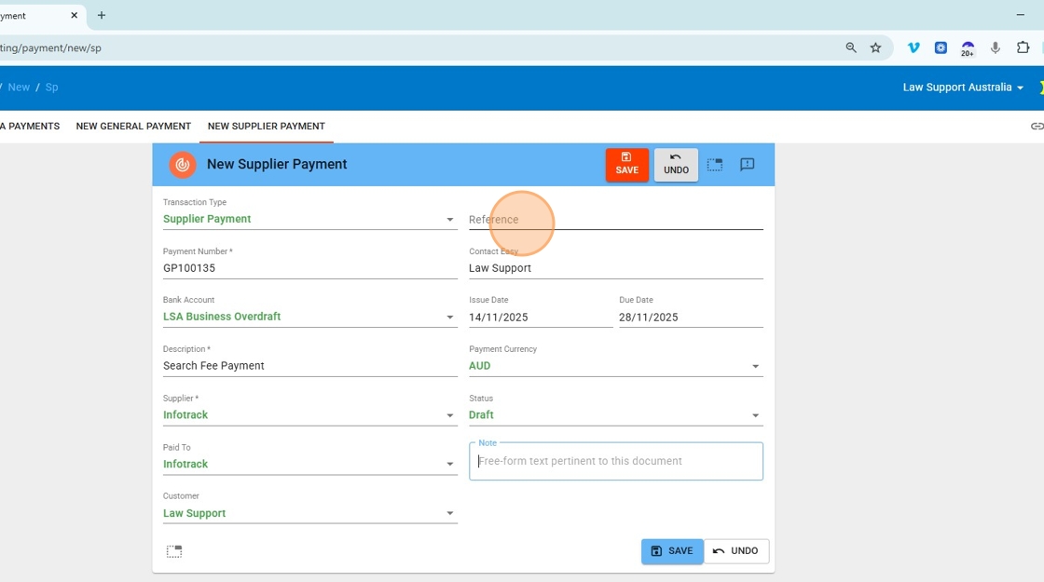
Task: Click the dashed rectangle icon in header
Action: (715, 165)
